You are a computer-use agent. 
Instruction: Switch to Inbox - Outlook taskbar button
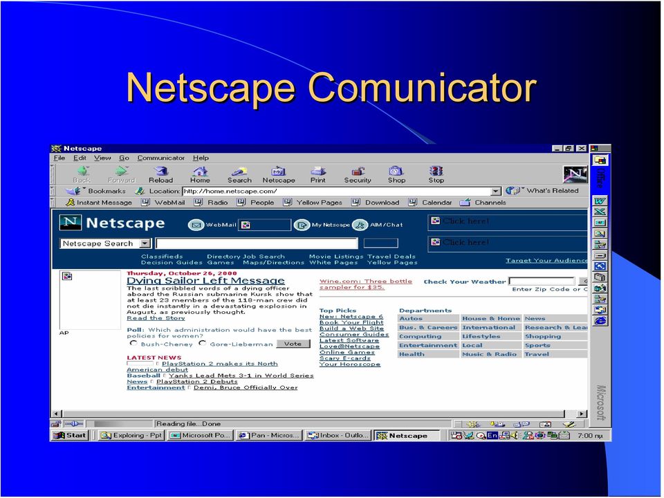tap(338, 435)
